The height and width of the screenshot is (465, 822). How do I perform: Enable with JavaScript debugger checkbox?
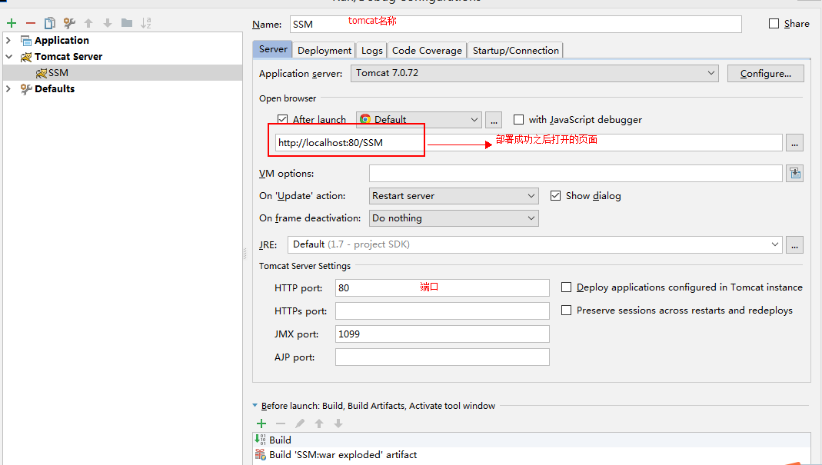point(518,120)
